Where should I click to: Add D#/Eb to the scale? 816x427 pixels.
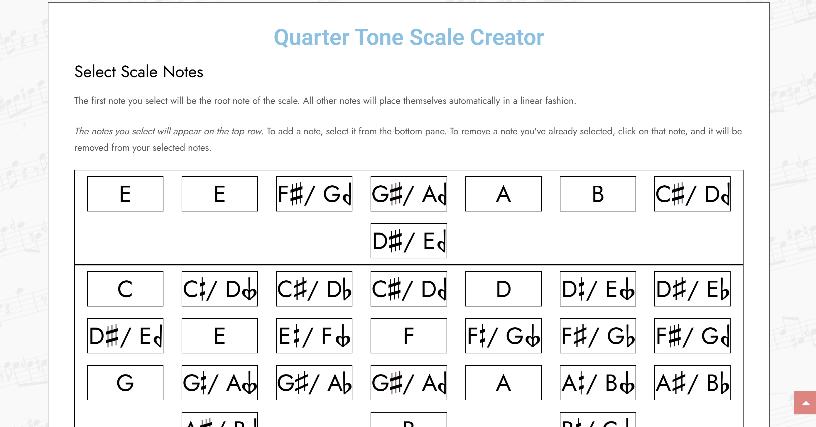click(x=692, y=289)
